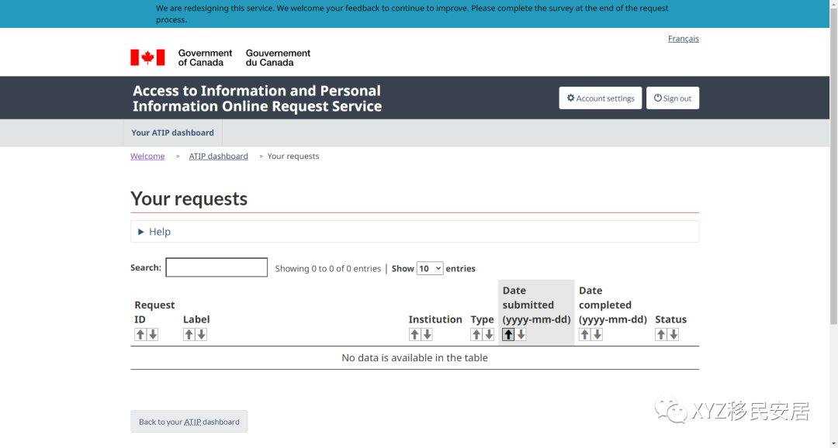Focus the Search input field
This screenshot has height=448, width=838.
pos(216,267)
